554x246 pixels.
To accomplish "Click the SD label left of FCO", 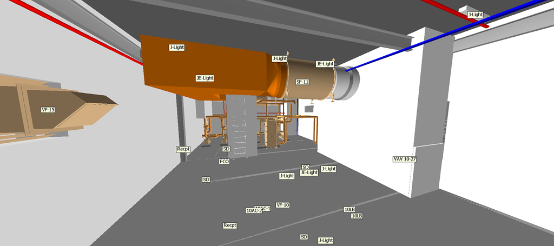I will pos(206,179).
